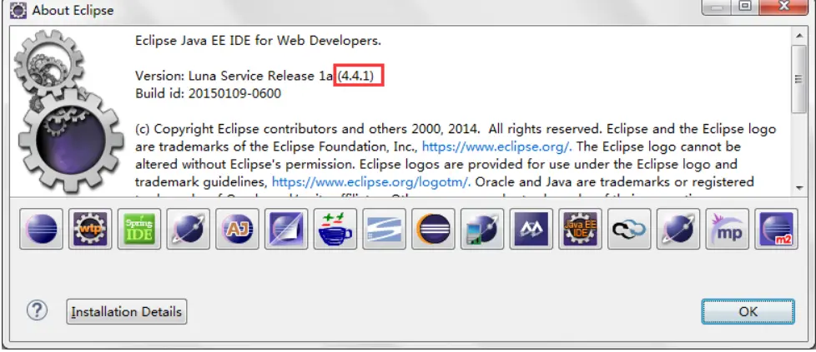Follow the https://www.eclipse.org/ link
Screen dimensions: 816x352
[x=497, y=146]
